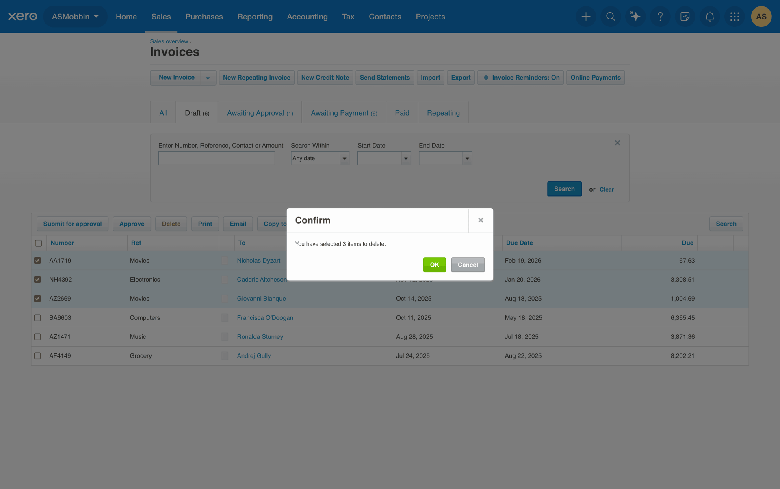Click the Clear link
Screen dimensions: 780x489
click(x=607, y=190)
